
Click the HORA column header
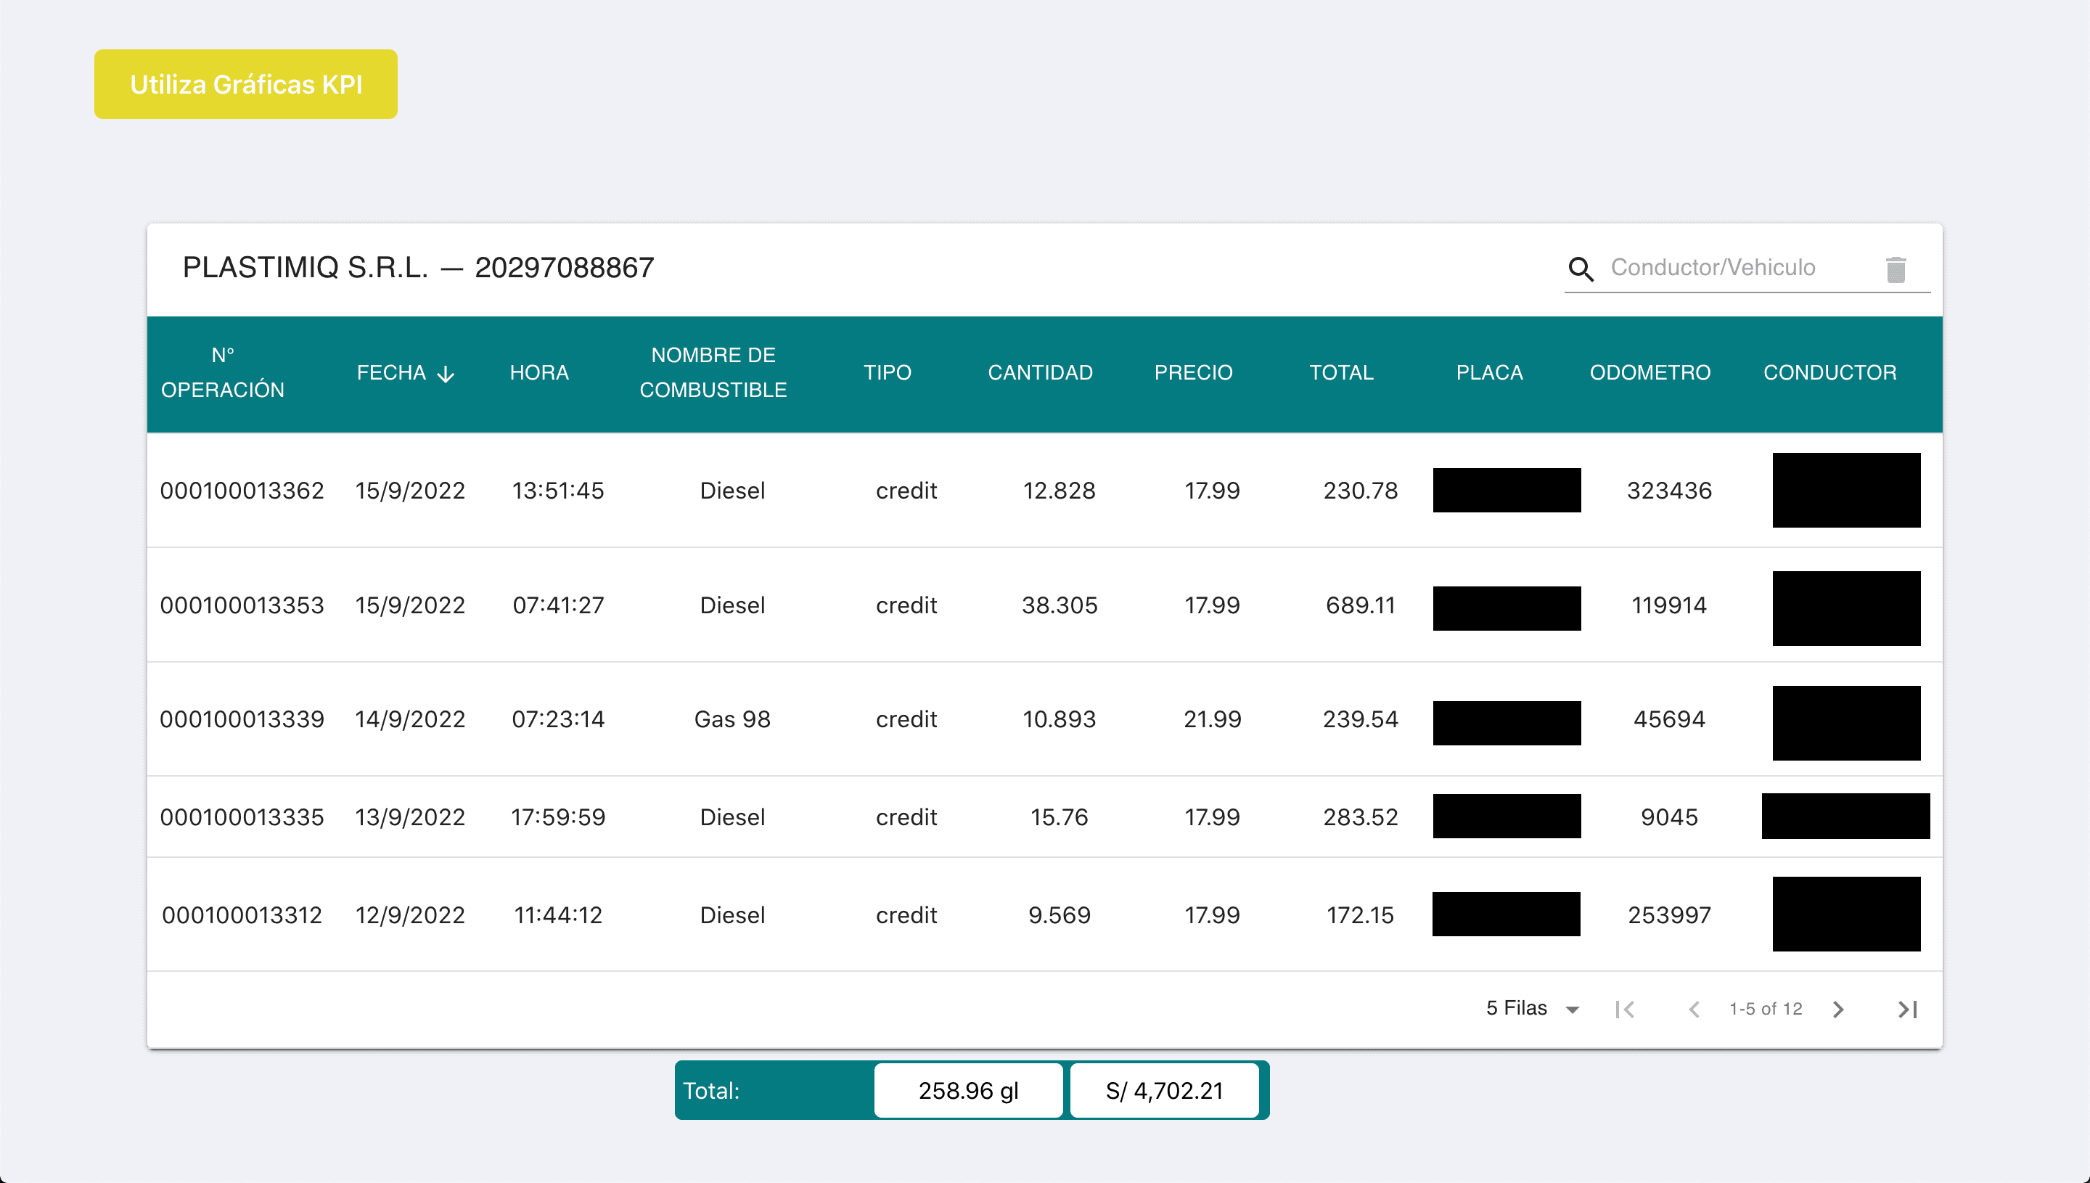[539, 373]
